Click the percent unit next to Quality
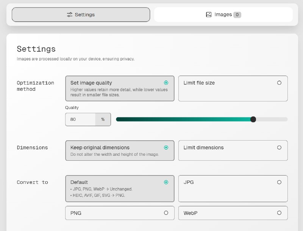This screenshot has width=303, height=231. [103, 119]
